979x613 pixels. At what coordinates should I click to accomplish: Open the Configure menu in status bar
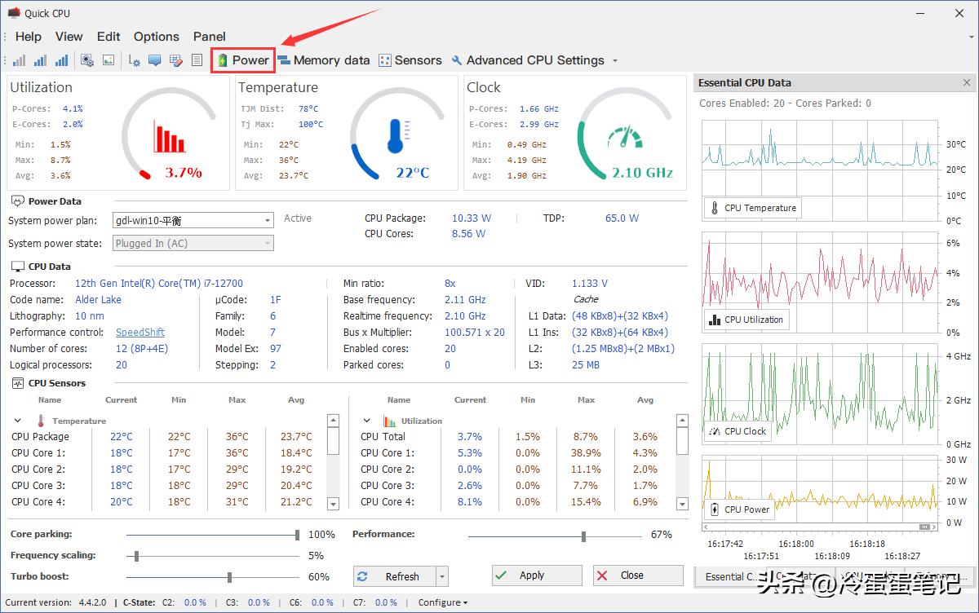point(441,602)
